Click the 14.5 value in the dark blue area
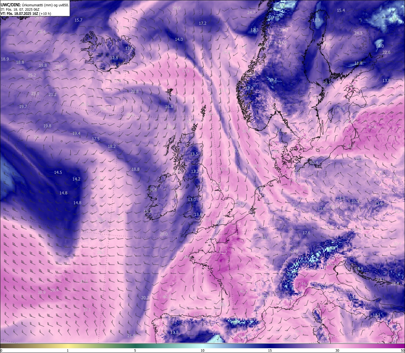The width and height of the screenshot is (405, 353). click(x=58, y=173)
